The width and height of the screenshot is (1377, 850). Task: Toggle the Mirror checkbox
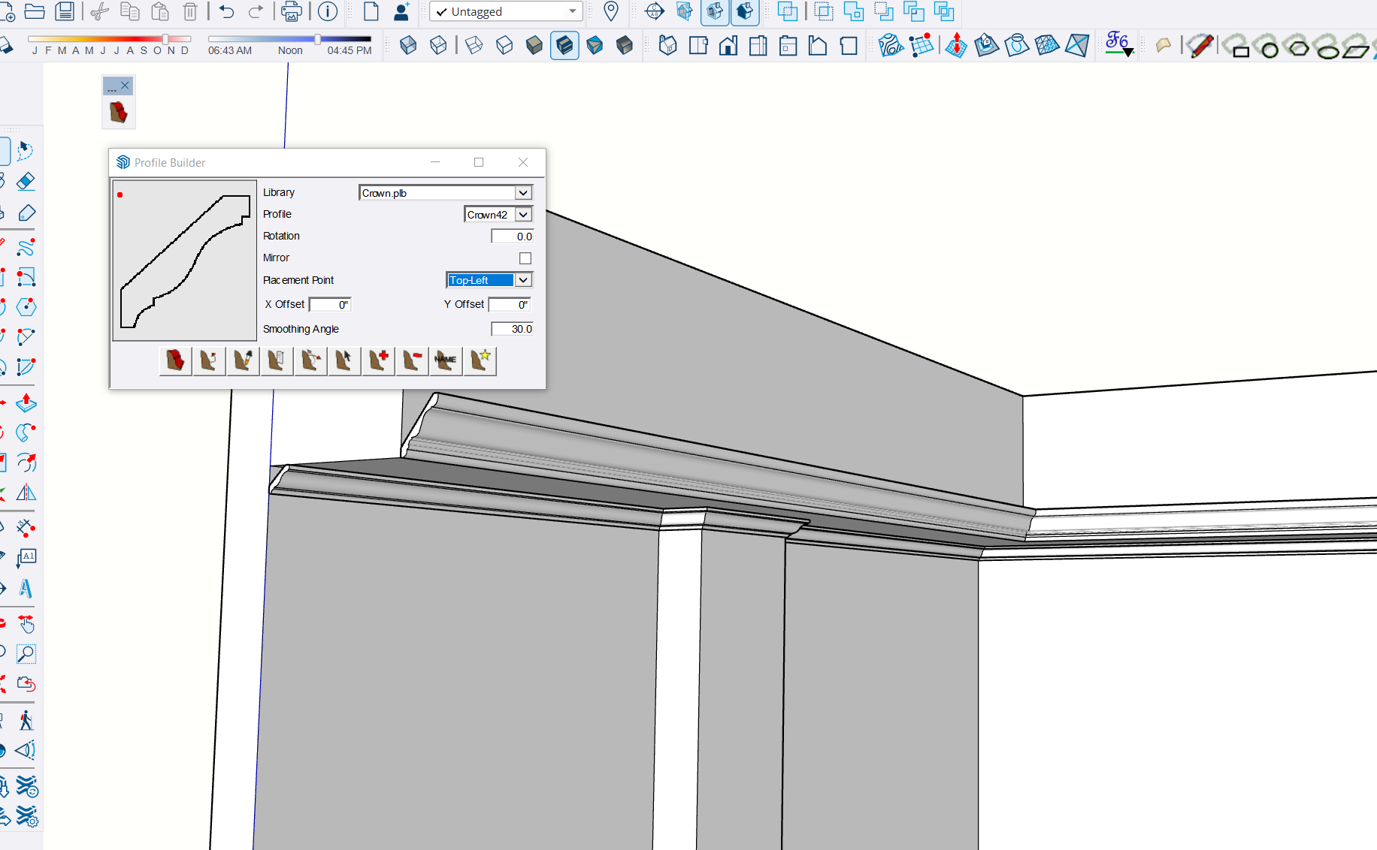pyautogui.click(x=525, y=258)
